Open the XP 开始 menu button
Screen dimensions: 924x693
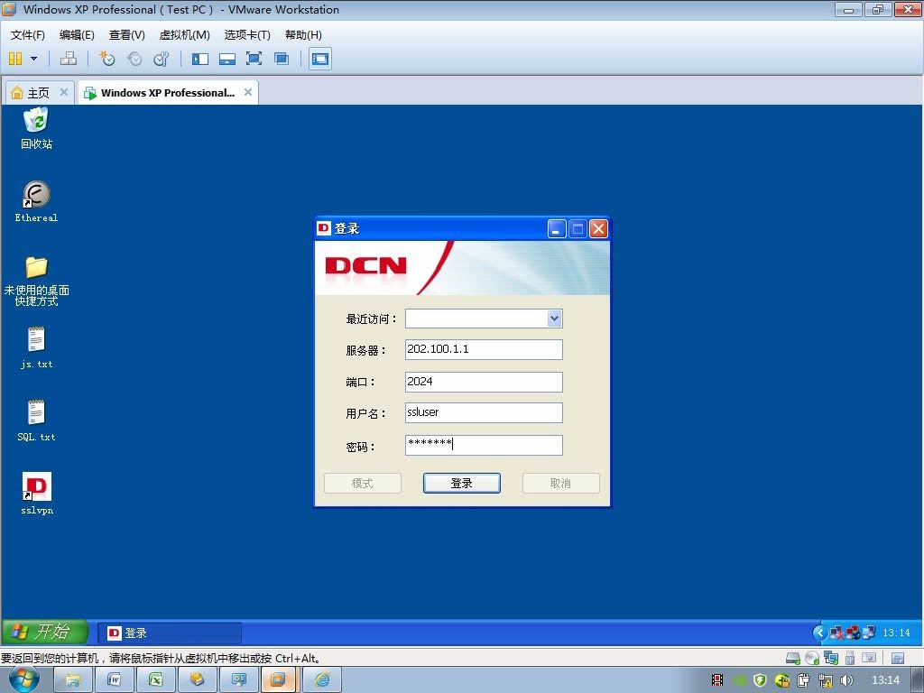(x=44, y=633)
